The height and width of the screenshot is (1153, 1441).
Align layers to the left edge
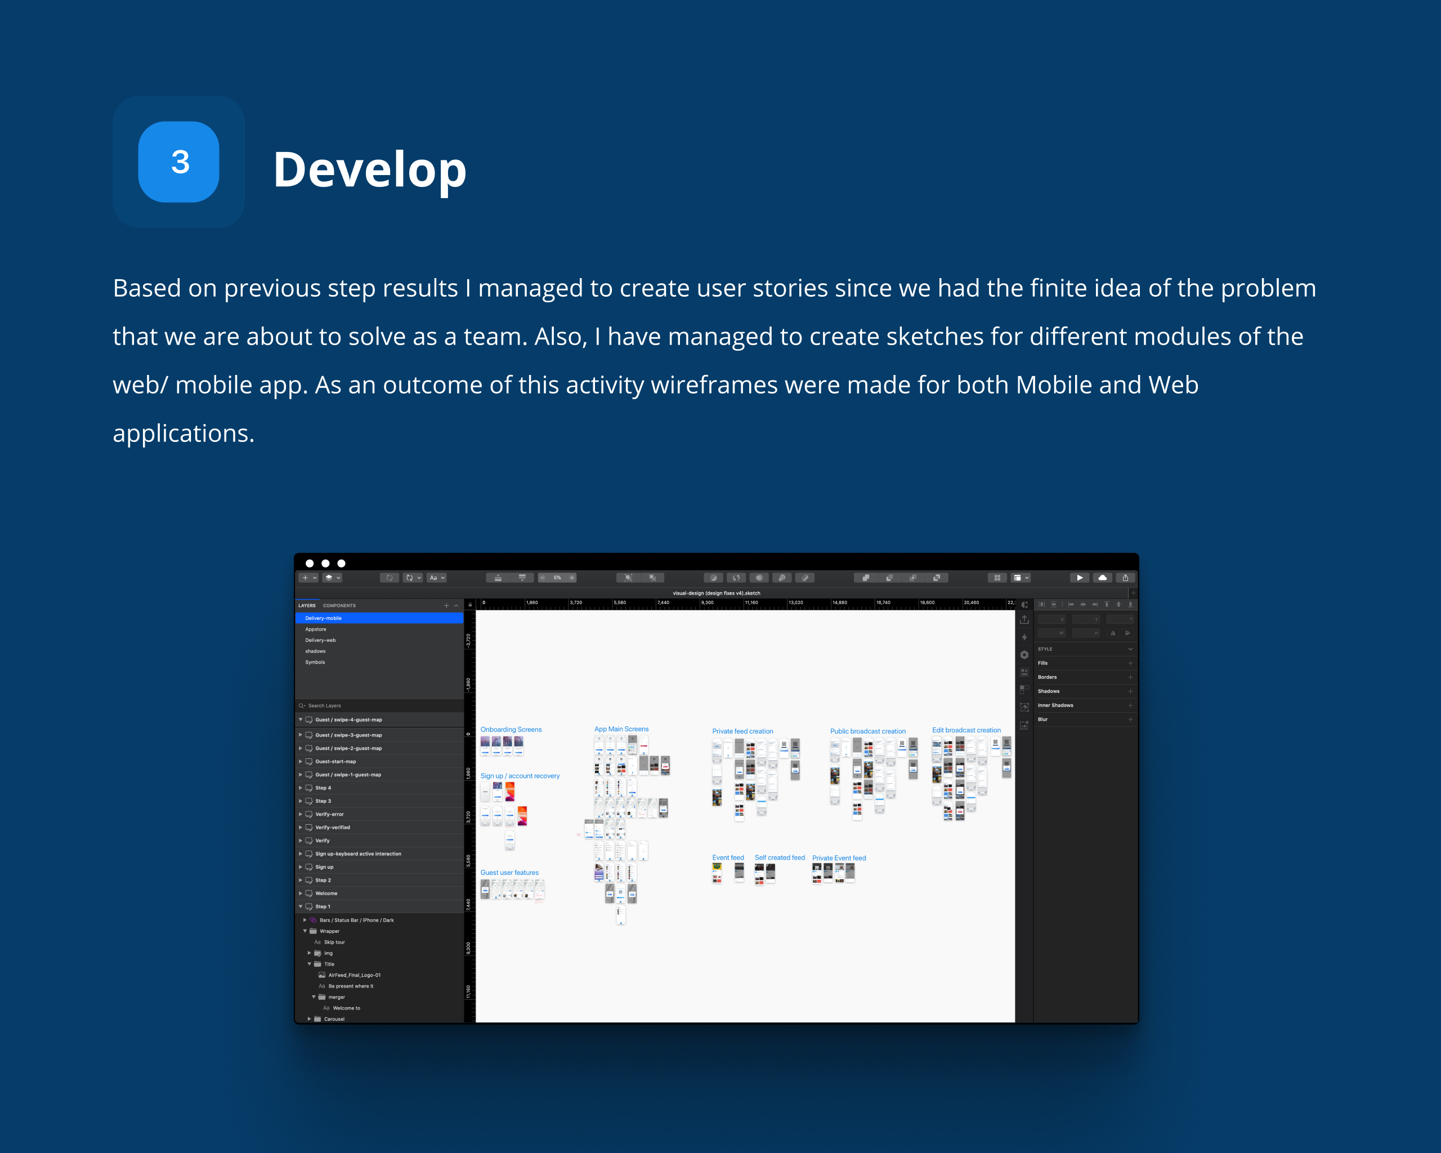(1071, 604)
